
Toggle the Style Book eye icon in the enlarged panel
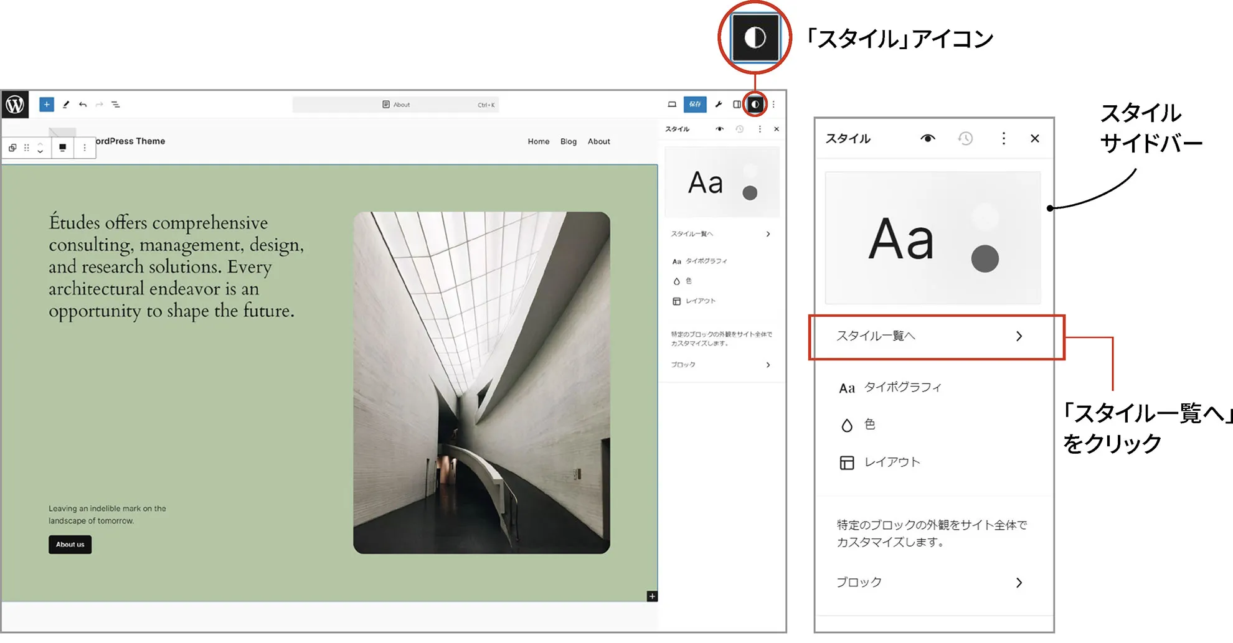927,138
